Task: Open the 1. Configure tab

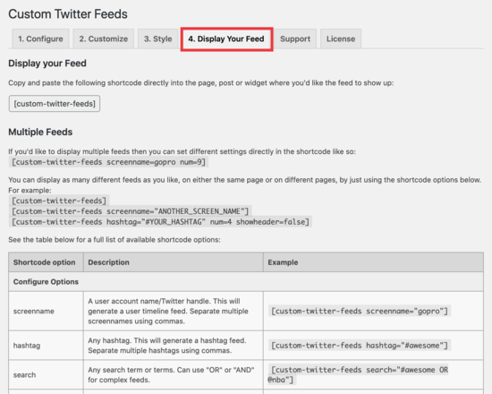Action: 40,39
